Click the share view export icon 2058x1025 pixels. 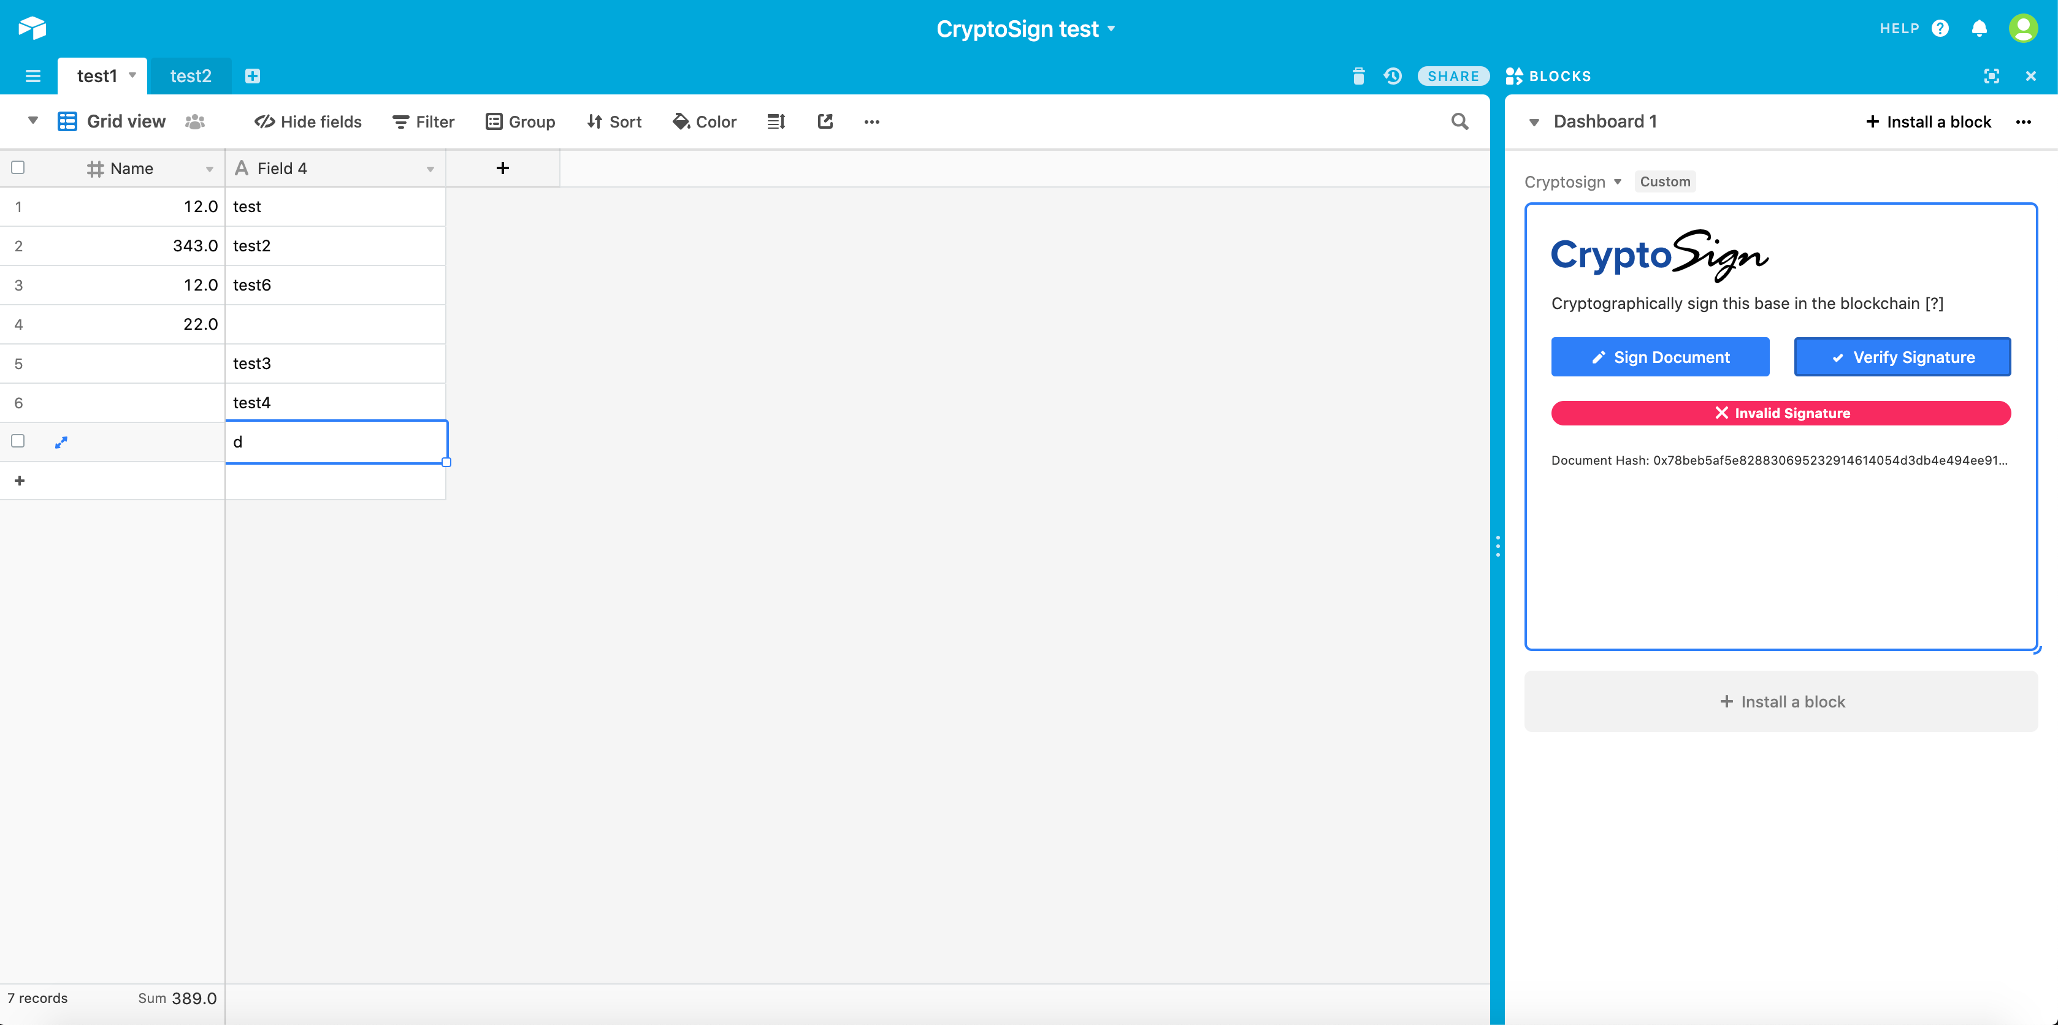click(x=825, y=121)
